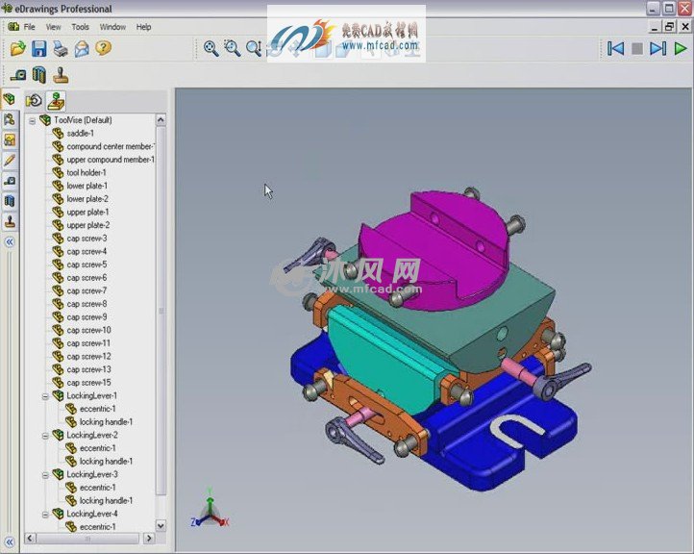Select upper plate-1 component
This screenshot has height=554, width=694.
coord(87,213)
